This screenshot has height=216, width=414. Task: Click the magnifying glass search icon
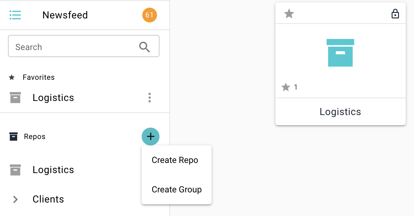tap(144, 47)
